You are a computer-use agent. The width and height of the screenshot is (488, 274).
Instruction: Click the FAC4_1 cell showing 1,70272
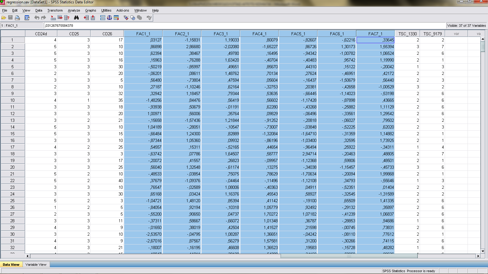click(259, 214)
